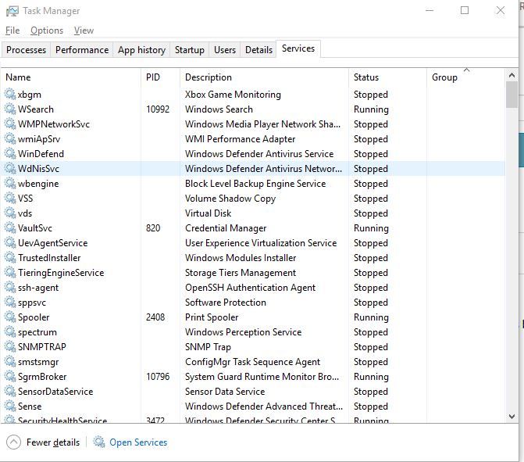Switch to the Startup tab

pos(190,50)
